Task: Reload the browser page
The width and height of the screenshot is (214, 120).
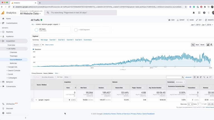Action: pos(9,7)
